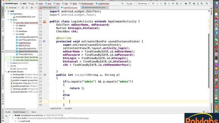Collapse the app module tree node
Screen dimensions: 219x123
6,11
